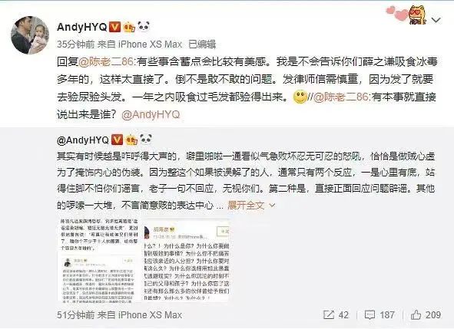Click the smiley emoji in post text
The width and height of the screenshot is (454, 329).
pyautogui.click(x=300, y=97)
